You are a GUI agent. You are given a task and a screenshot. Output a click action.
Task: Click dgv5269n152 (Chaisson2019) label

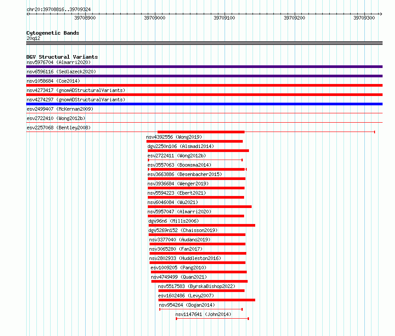click(x=183, y=230)
